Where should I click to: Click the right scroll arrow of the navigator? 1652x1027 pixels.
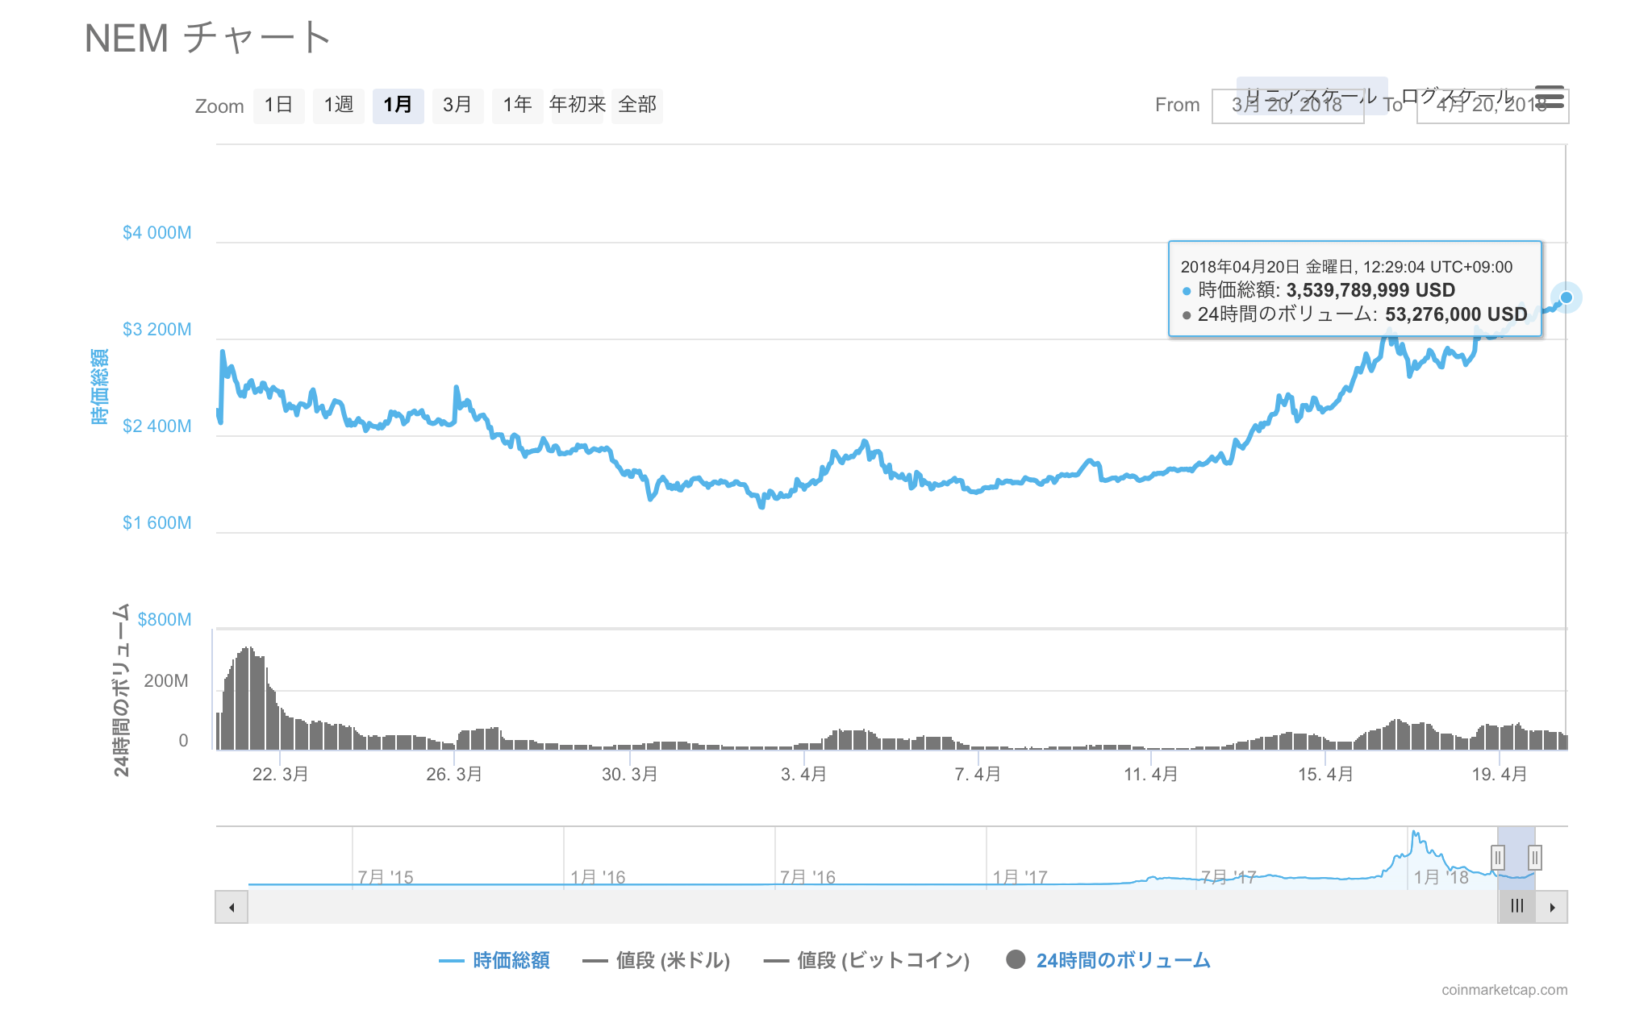[1552, 907]
